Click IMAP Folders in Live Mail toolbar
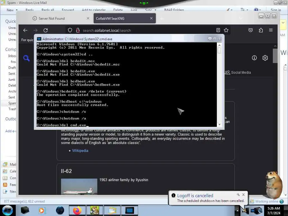The width and height of the screenshot is (288, 216). coord(174,10)
